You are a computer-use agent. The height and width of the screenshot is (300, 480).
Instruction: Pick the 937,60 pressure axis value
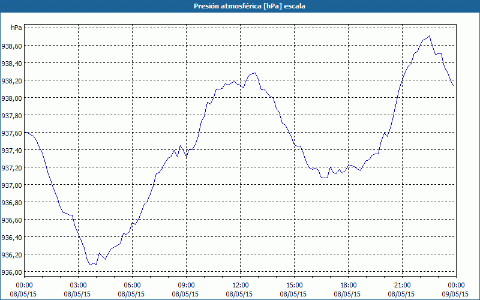11,133
